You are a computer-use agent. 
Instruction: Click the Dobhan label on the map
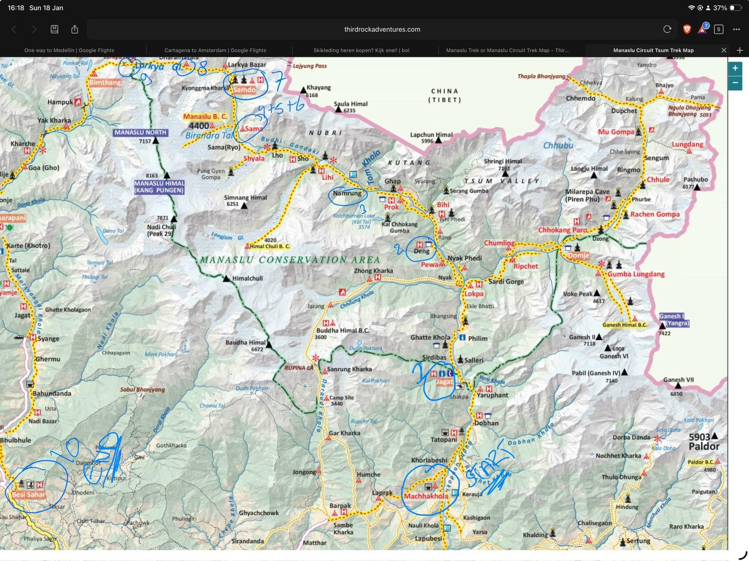click(x=486, y=423)
